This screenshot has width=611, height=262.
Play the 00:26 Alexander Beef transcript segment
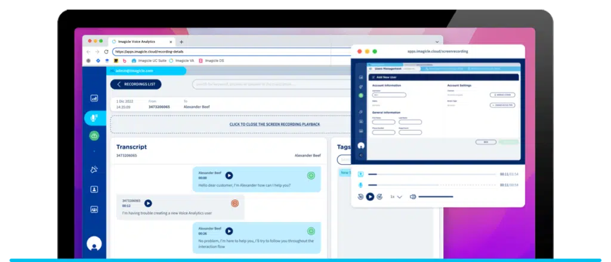click(229, 231)
